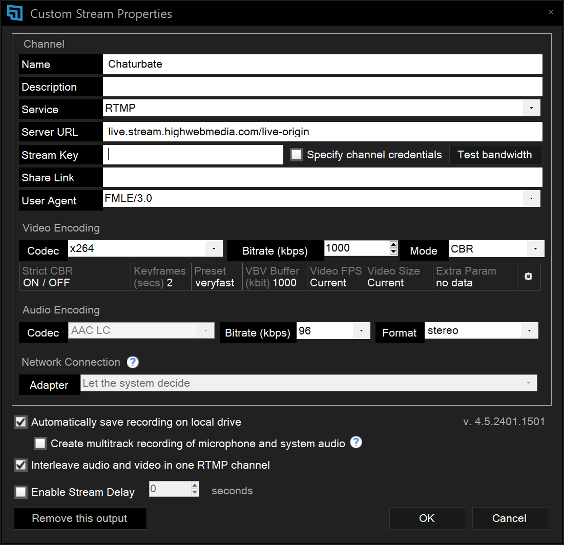Screen dimensions: 564x545
Task: Open Network Connection help tooltip icon
Action: click(x=133, y=362)
